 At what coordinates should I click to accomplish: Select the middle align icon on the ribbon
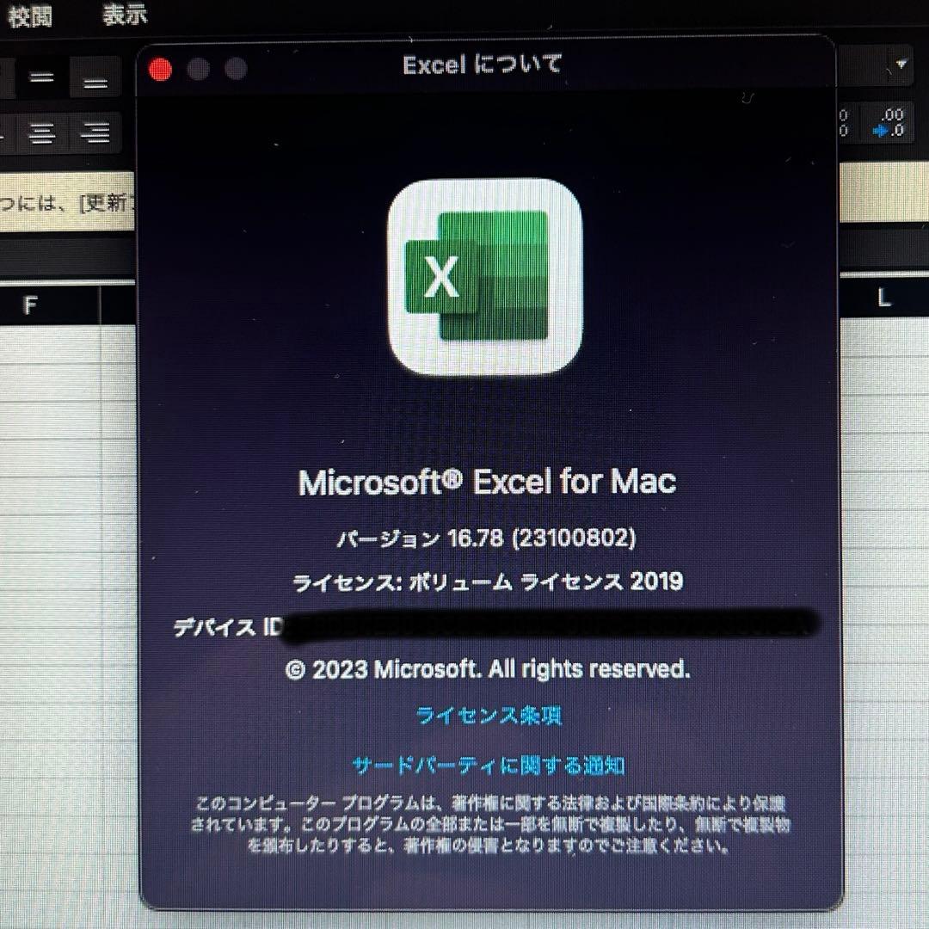tap(41, 77)
